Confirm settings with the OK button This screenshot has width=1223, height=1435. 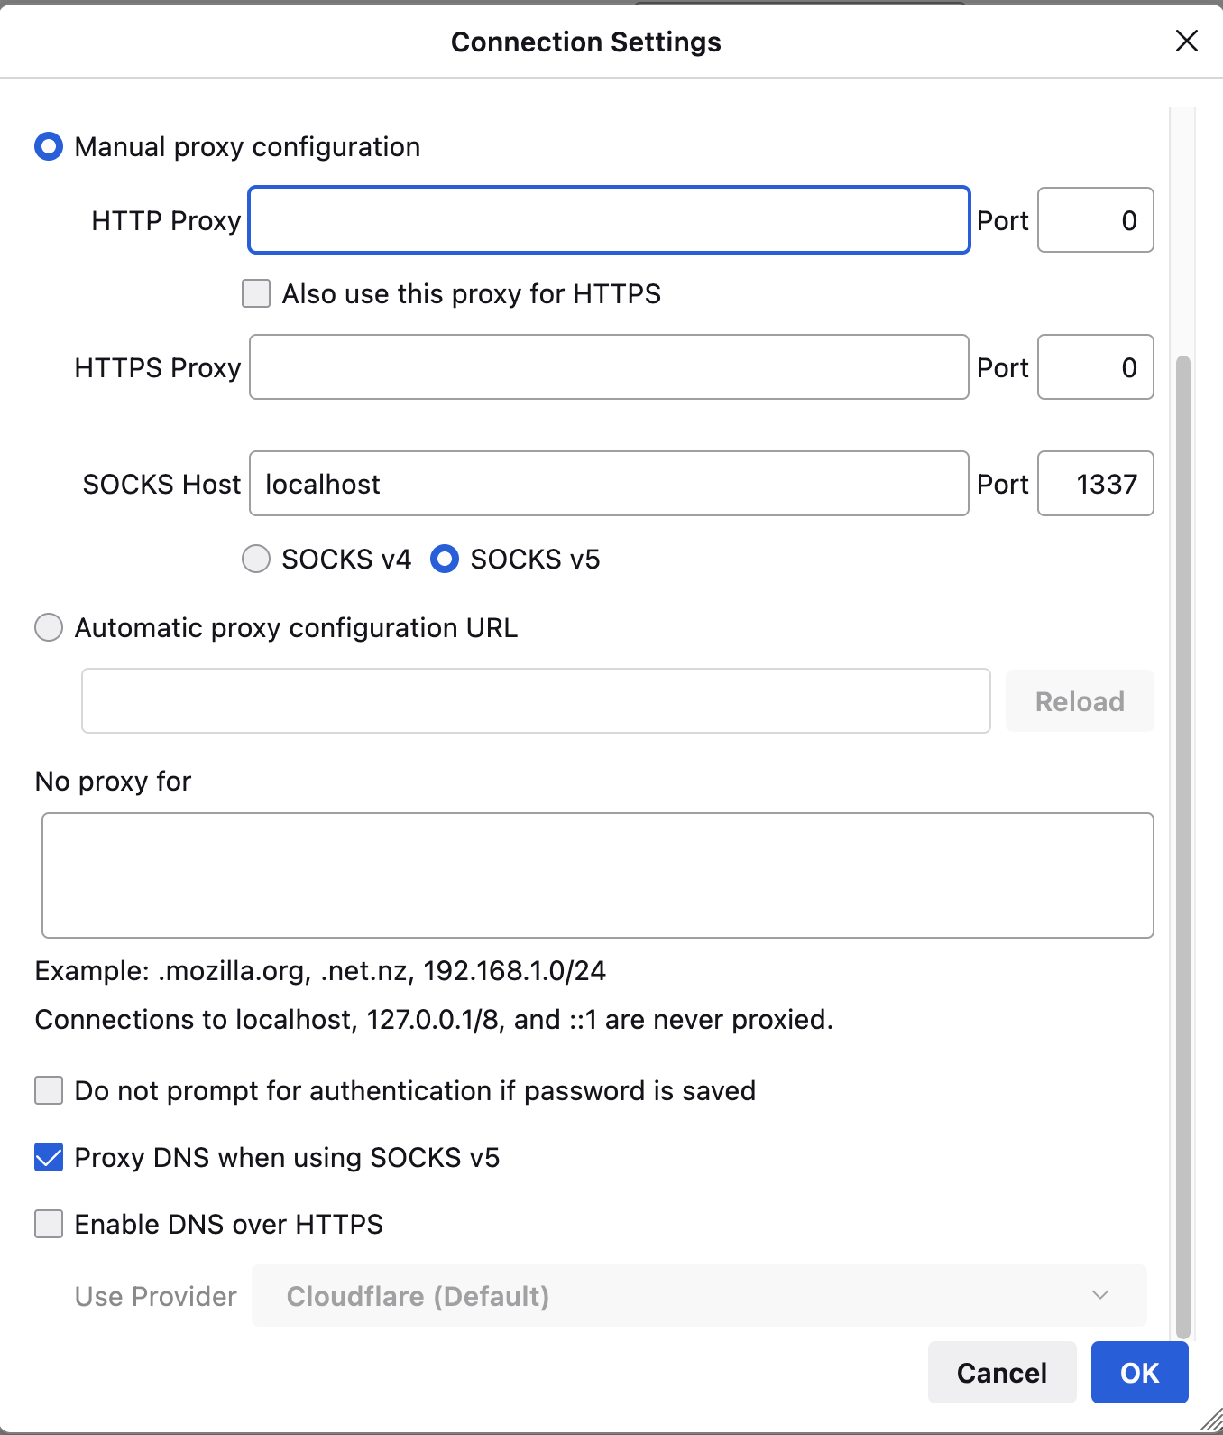coord(1139,1373)
